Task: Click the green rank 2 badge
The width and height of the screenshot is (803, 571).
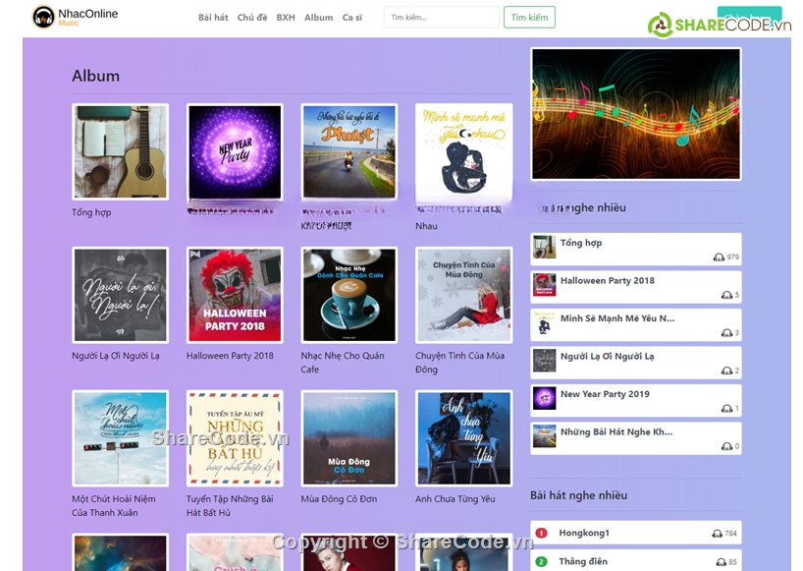Action: point(541,562)
